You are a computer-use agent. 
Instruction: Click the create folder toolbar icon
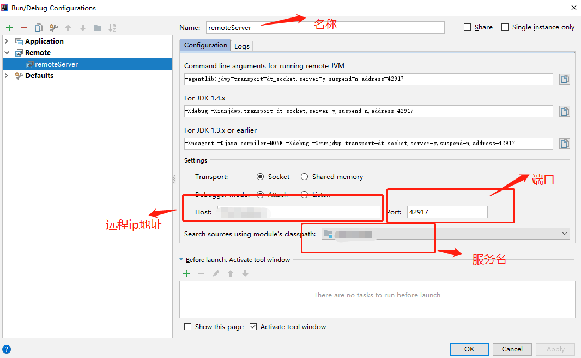(98, 28)
